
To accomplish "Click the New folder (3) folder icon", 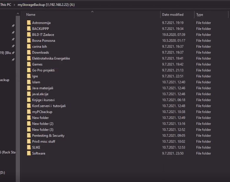I will click(x=29, y=129).
